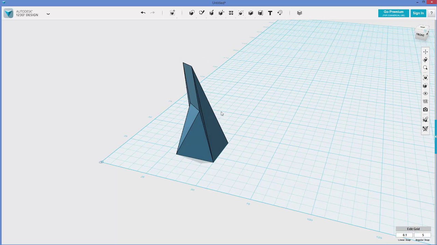Click the Sign In button
437x245 pixels.
tap(418, 13)
